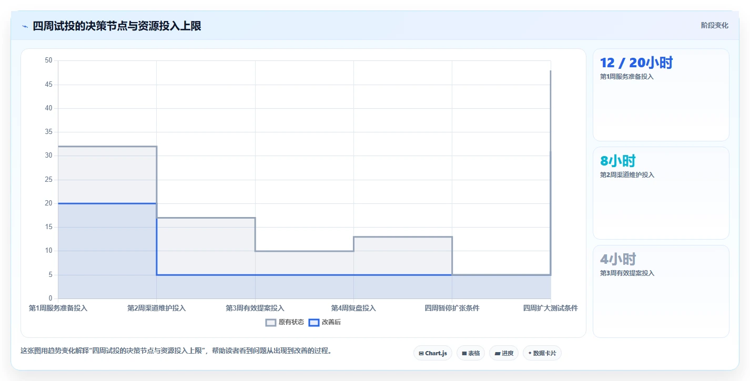The height and width of the screenshot is (381, 750).
Task: Click the 表格 tag
Action: [471, 353]
